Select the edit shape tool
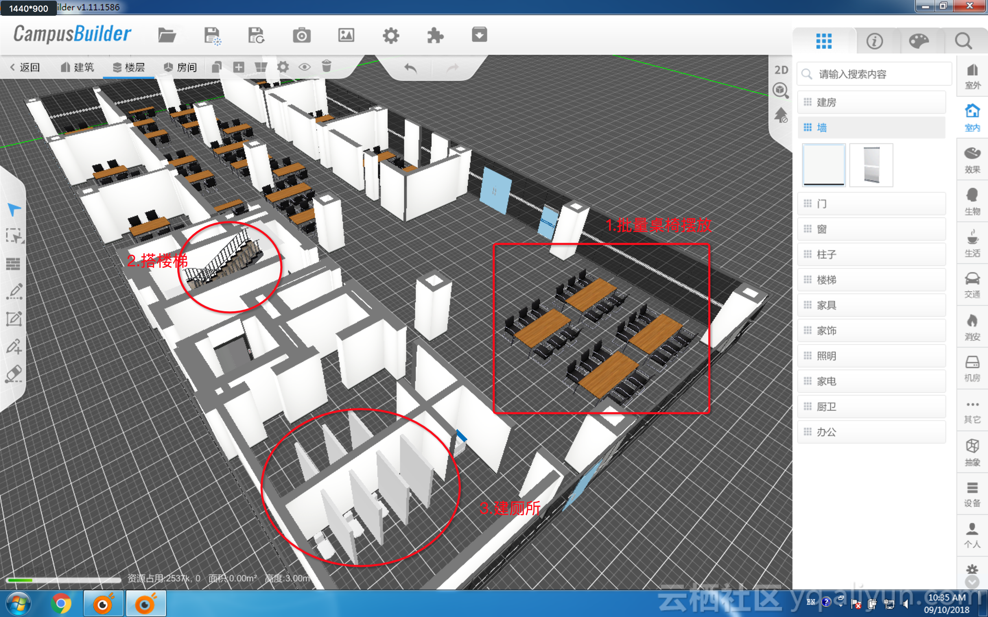The height and width of the screenshot is (617, 988). click(14, 319)
